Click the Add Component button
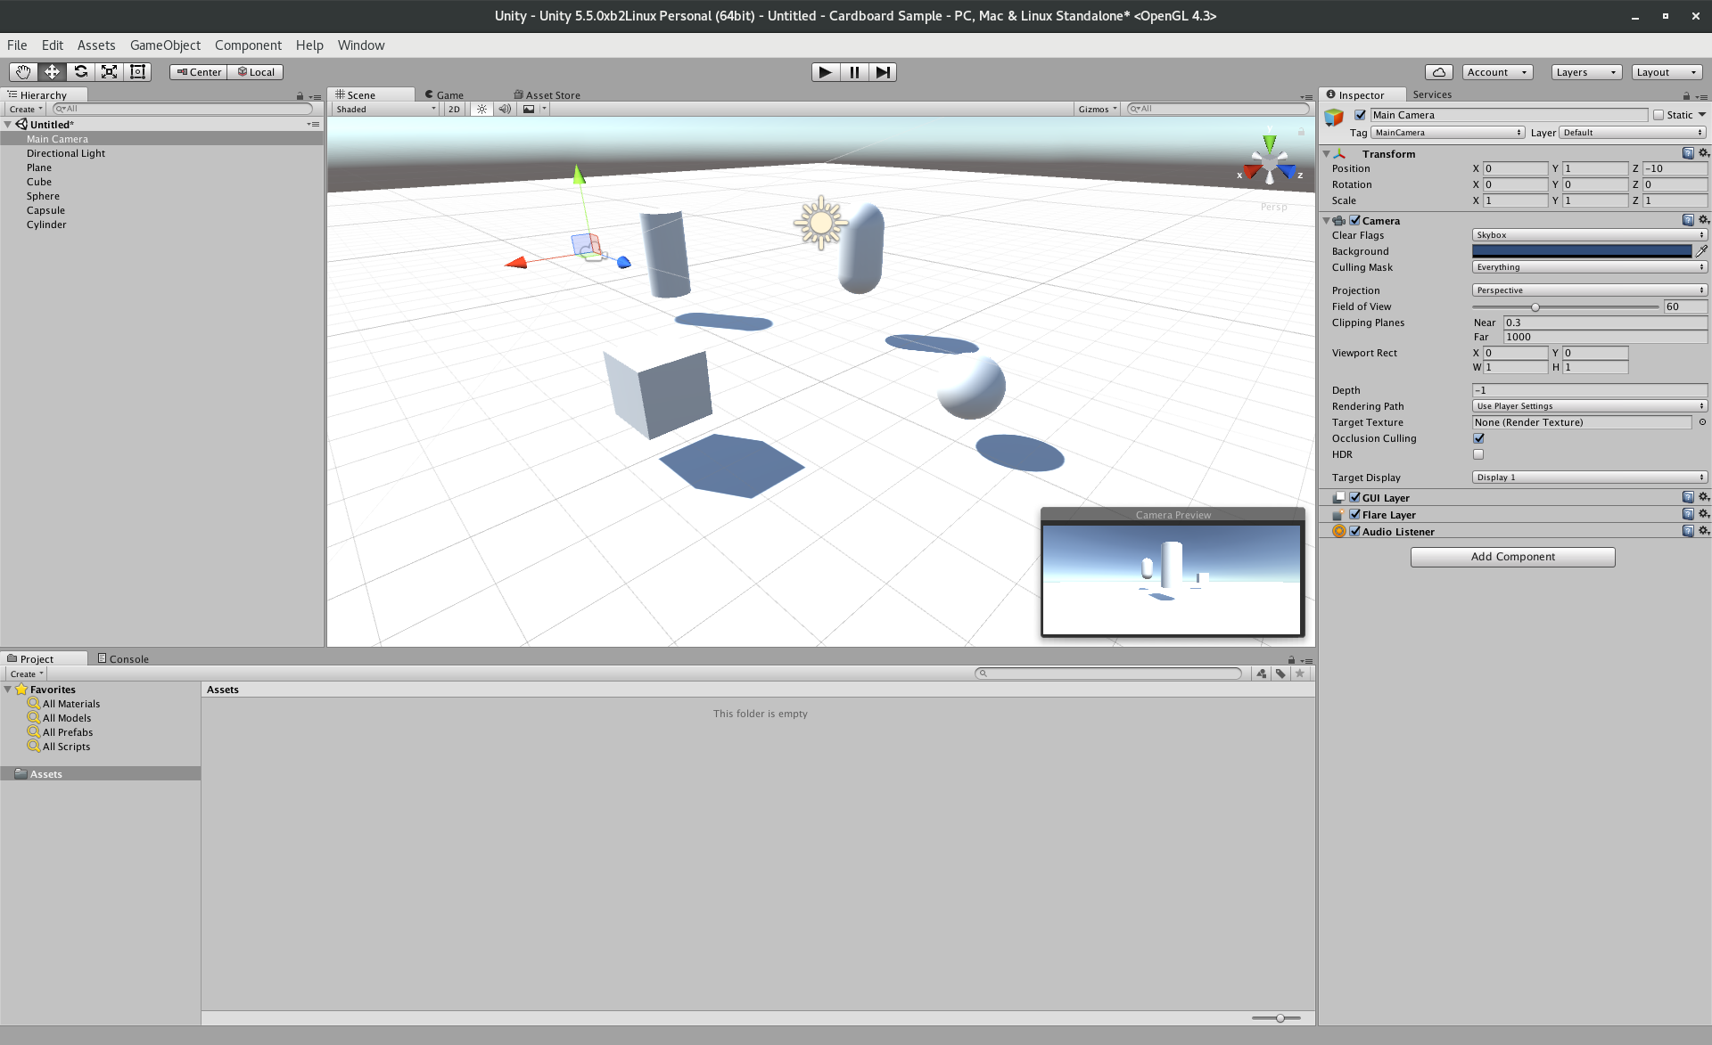Image resolution: width=1712 pixels, height=1045 pixels. click(1512, 557)
